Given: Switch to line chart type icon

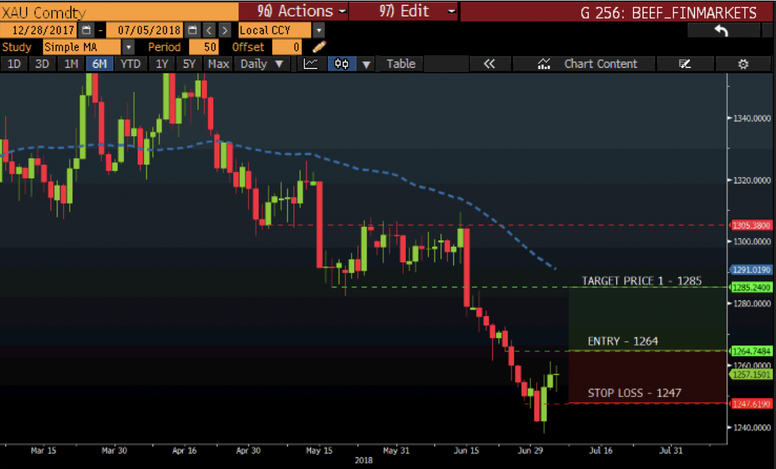Looking at the screenshot, I should click(x=311, y=64).
